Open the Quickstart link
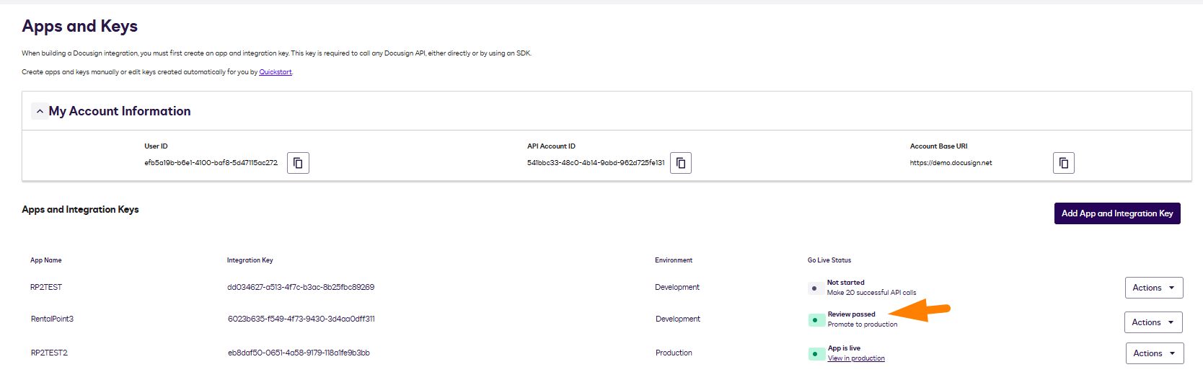The height and width of the screenshot is (380, 1203). [x=276, y=72]
